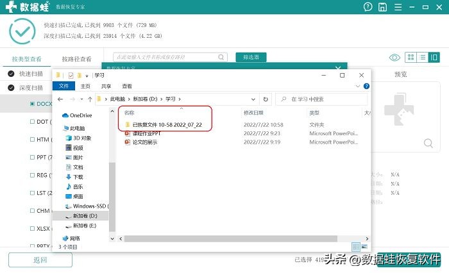Switch to list view mode

tap(422, 57)
